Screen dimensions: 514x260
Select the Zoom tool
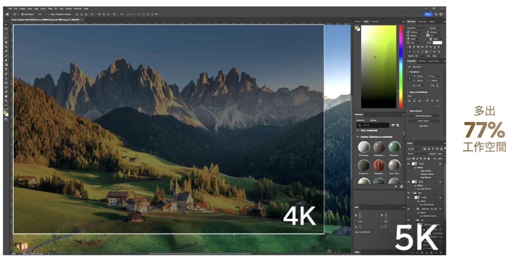coord(6,100)
